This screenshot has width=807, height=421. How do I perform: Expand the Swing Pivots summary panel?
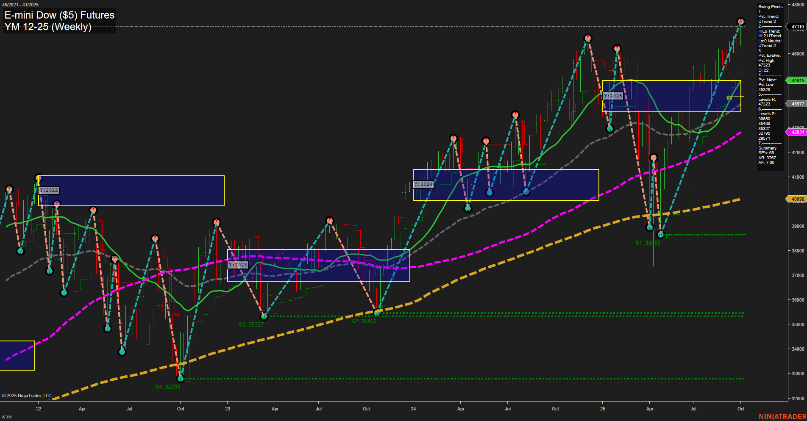[x=770, y=6]
